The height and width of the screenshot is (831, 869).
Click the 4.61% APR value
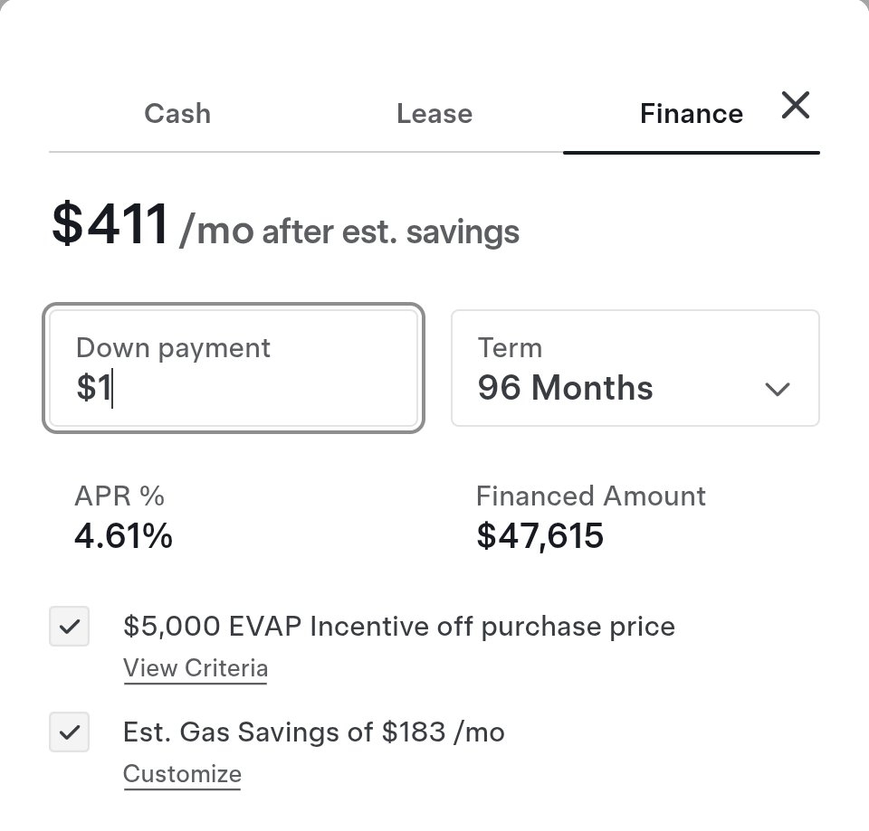pyautogui.click(x=123, y=536)
